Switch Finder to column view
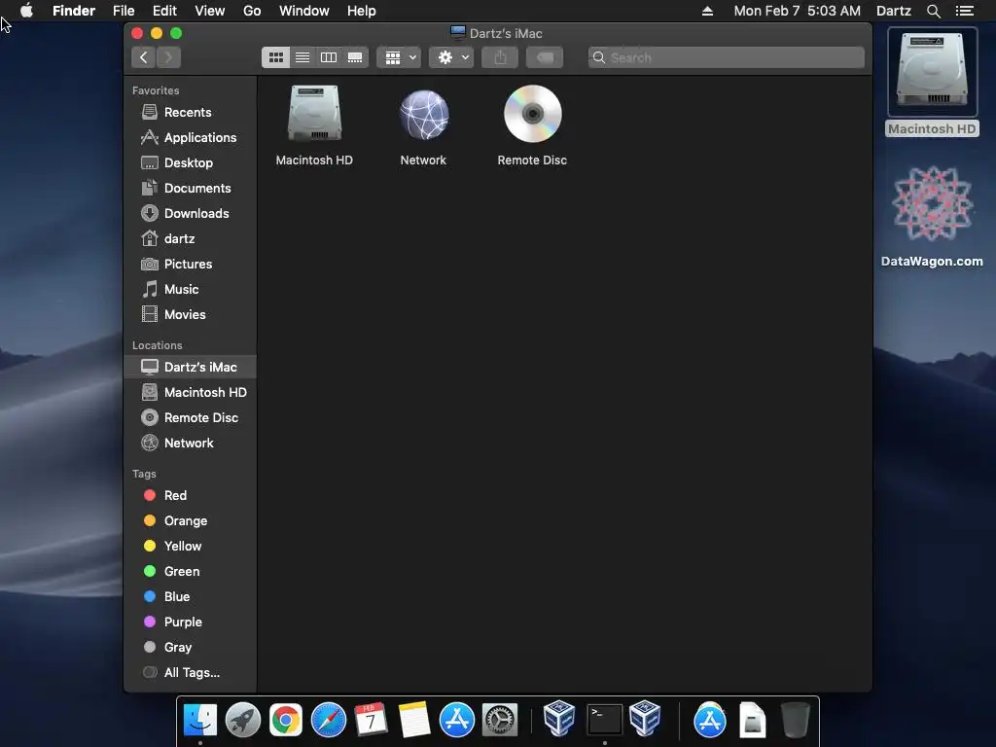Viewport: 996px width, 747px height. [x=329, y=57]
